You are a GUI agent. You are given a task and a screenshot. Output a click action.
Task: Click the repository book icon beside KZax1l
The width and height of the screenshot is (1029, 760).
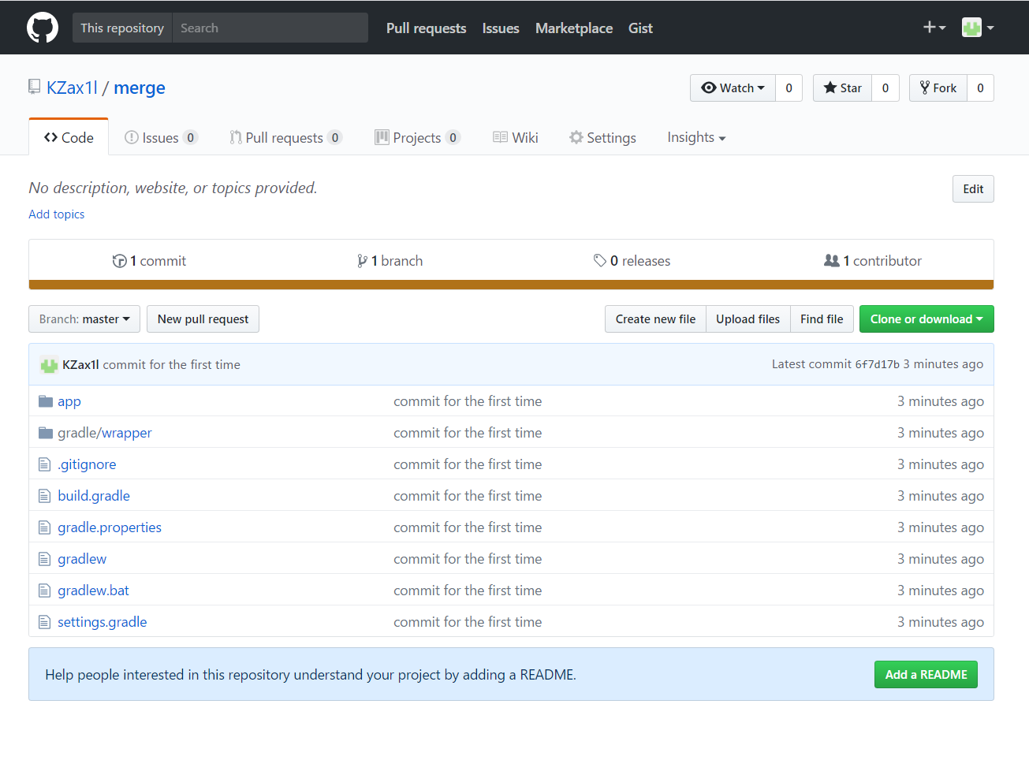(x=35, y=87)
